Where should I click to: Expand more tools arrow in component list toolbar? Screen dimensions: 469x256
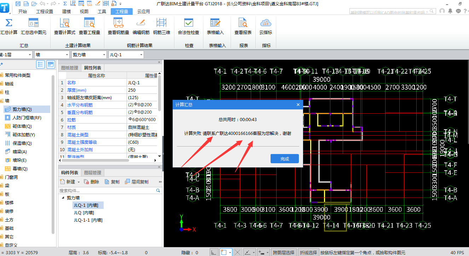click(x=160, y=182)
